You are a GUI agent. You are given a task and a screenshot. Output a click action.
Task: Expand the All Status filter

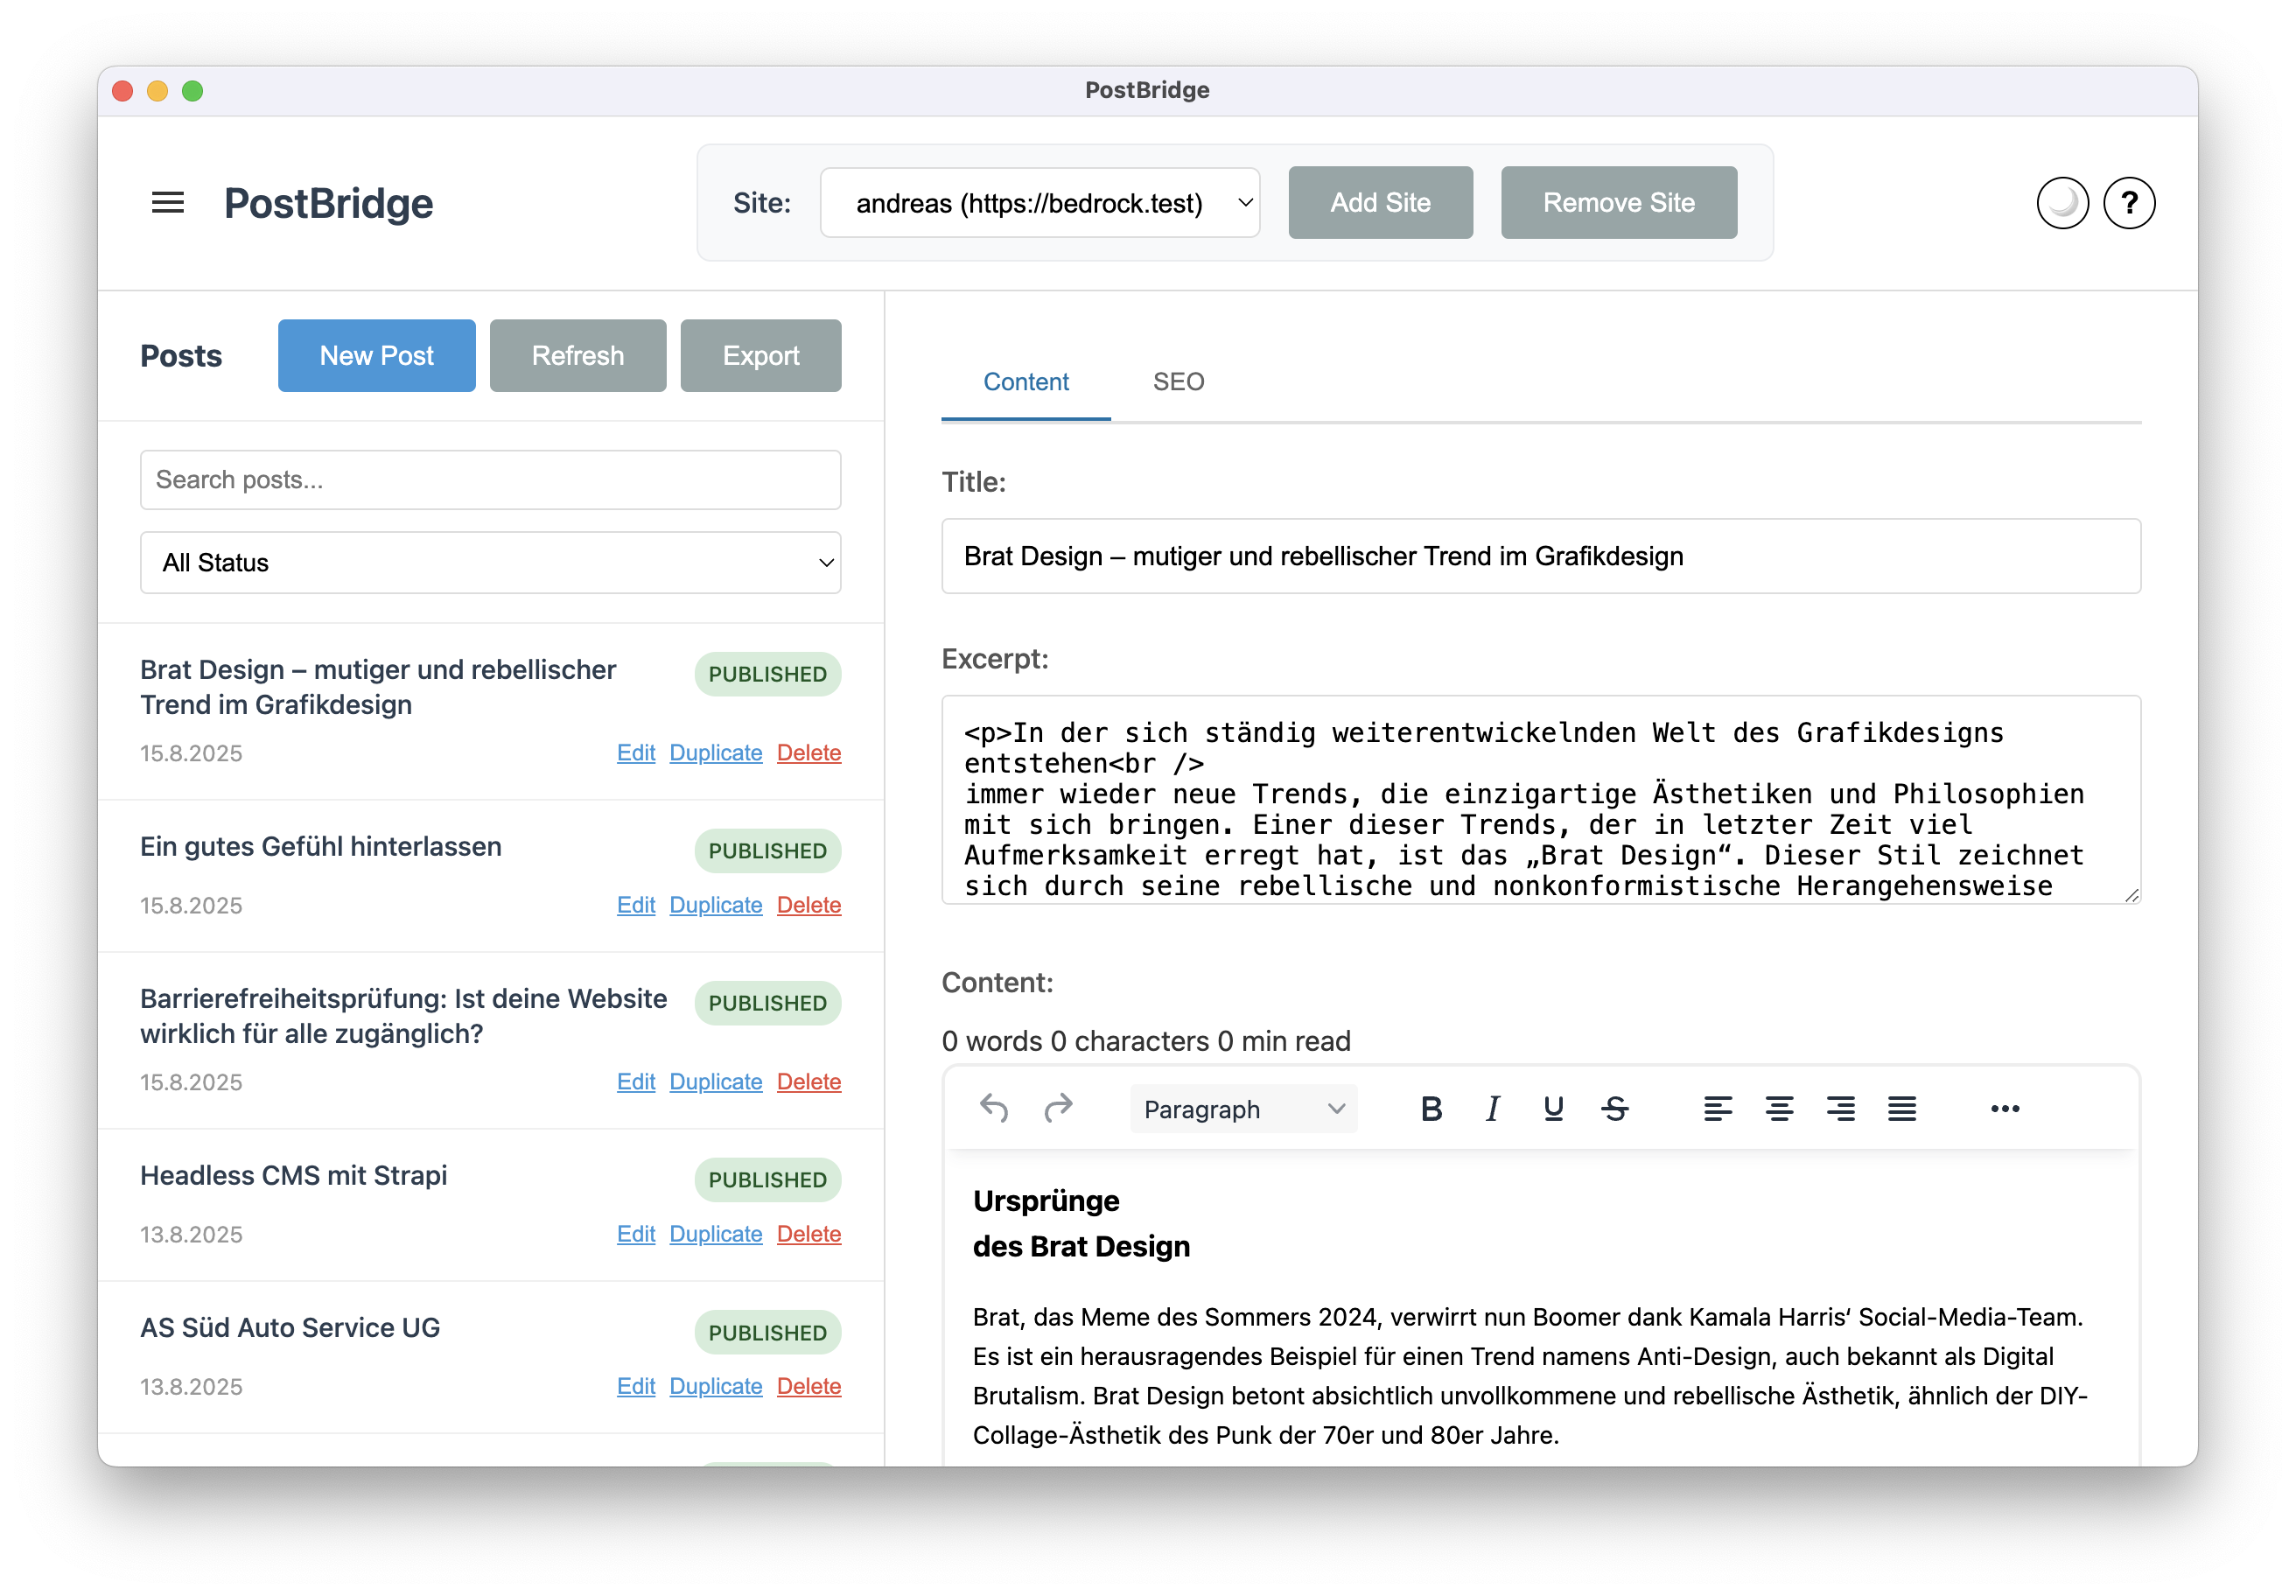490,562
